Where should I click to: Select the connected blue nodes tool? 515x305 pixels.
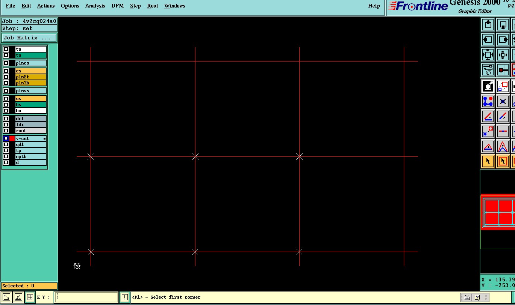[488, 102]
